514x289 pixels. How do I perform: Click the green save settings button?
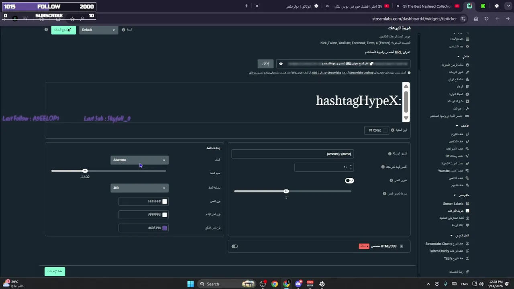[55, 272]
